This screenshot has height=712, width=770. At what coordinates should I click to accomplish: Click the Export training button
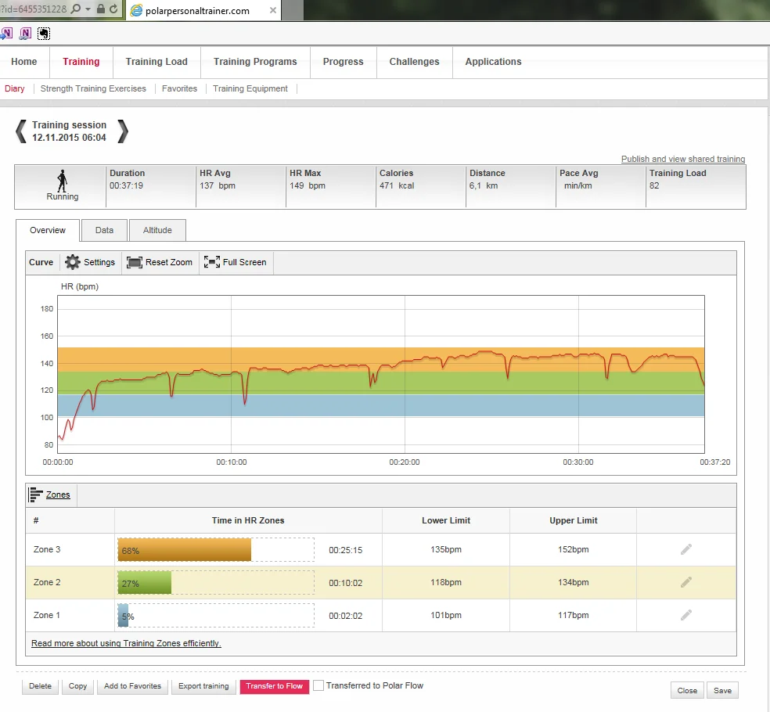point(203,686)
